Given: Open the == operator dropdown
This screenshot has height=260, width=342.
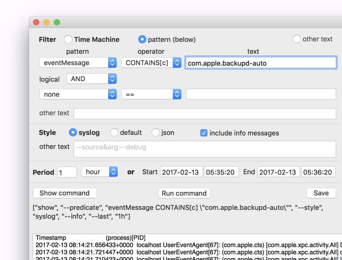Looking at the screenshot, I should [x=151, y=94].
